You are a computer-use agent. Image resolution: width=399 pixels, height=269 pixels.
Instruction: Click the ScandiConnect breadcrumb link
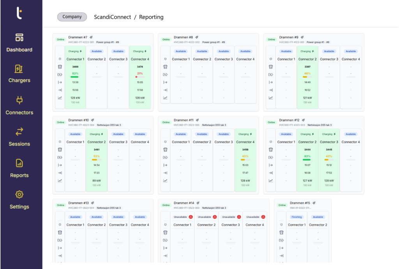112,17
